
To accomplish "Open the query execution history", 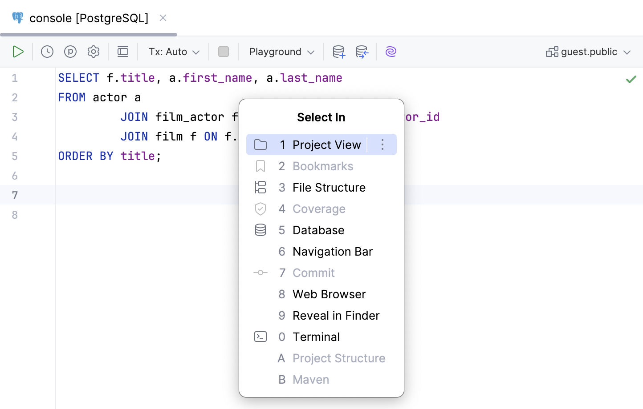I will click(47, 51).
